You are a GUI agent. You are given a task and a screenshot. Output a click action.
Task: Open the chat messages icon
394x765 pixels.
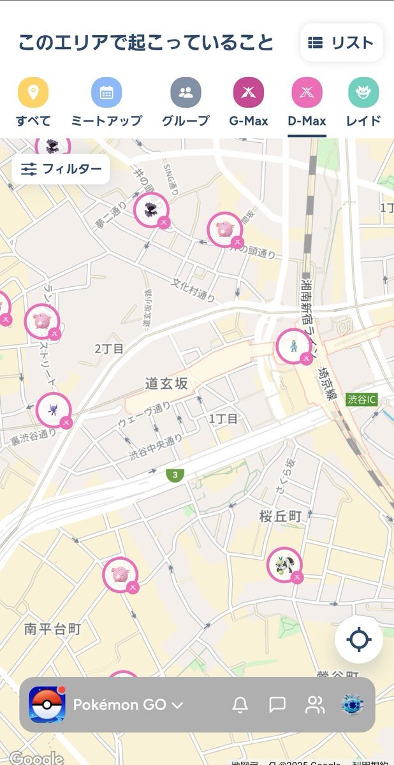point(277,704)
